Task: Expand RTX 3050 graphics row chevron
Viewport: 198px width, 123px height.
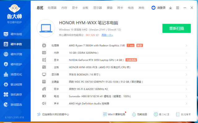Action: pyautogui.click(x=186, y=60)
